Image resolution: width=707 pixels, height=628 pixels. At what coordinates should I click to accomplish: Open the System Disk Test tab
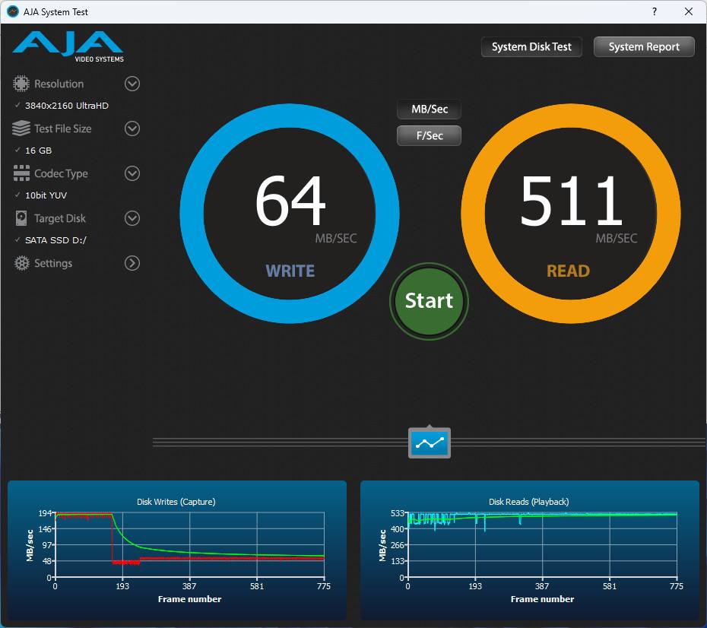click(531, 47)
